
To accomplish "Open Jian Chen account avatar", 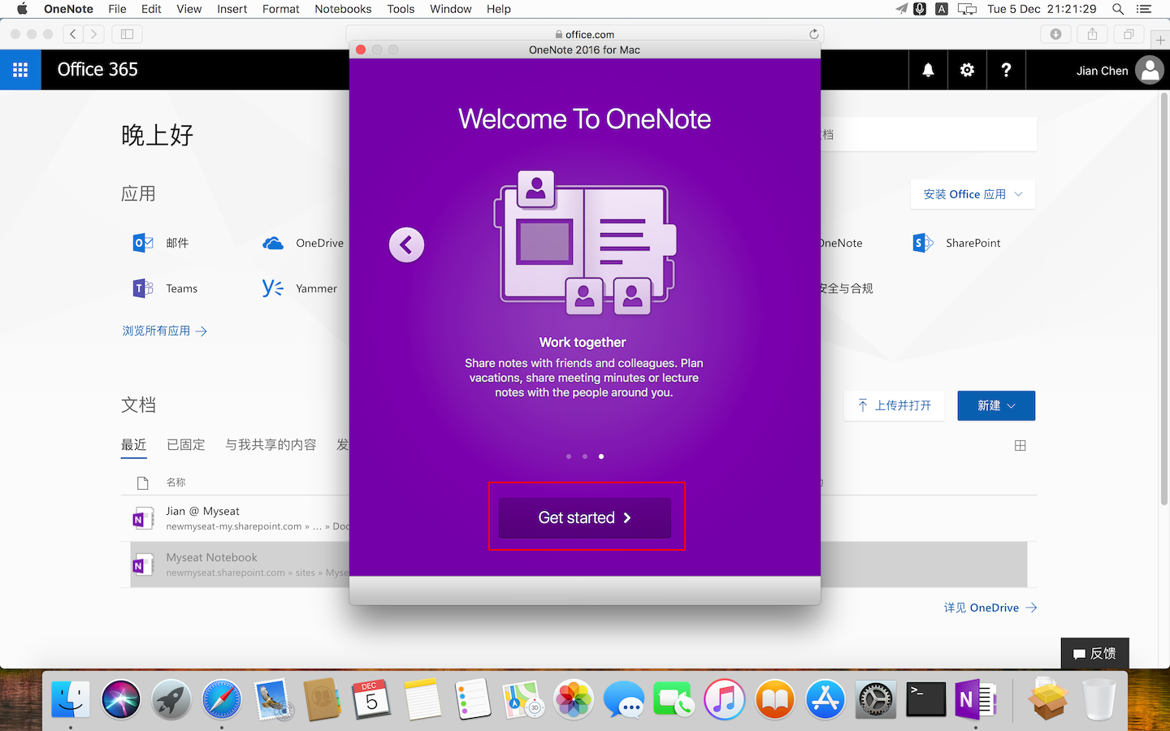I will [1149, 70].
